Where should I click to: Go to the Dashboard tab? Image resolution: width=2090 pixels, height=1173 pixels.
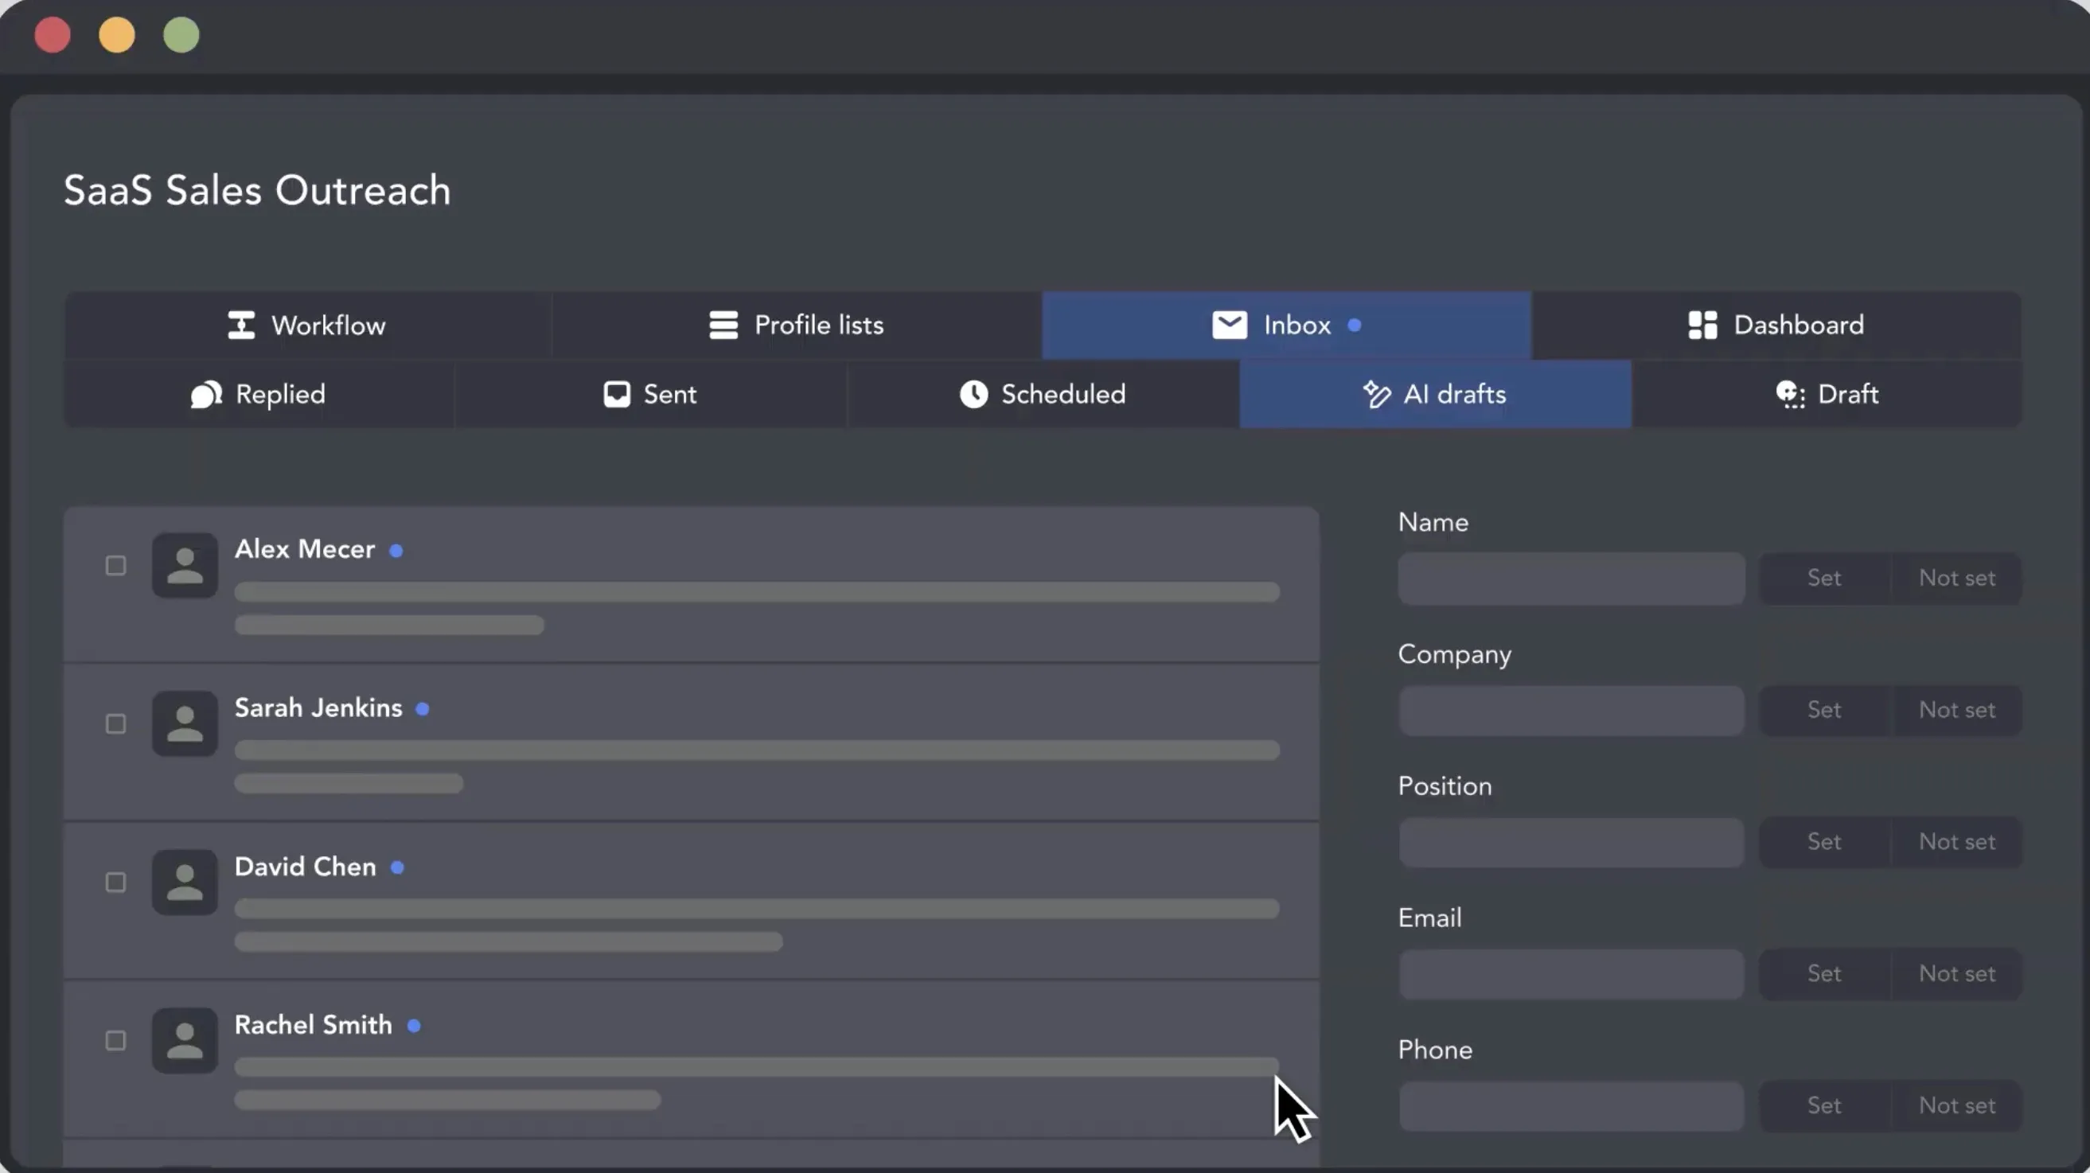pyautogui.click(x=1777, y=325)
